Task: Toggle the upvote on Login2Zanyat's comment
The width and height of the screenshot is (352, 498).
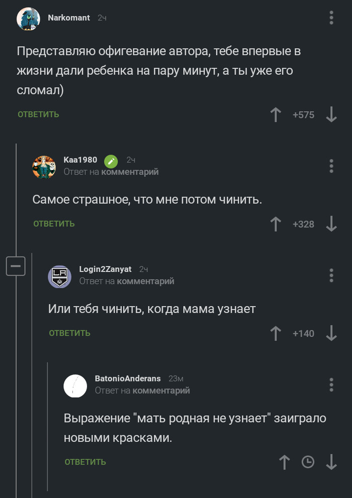Action: [276, 333]
